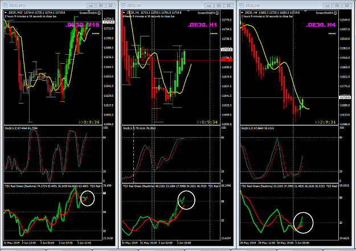Click the 'ScreenShotEA' expert name in M15 chart

click(x=88, y=13)
